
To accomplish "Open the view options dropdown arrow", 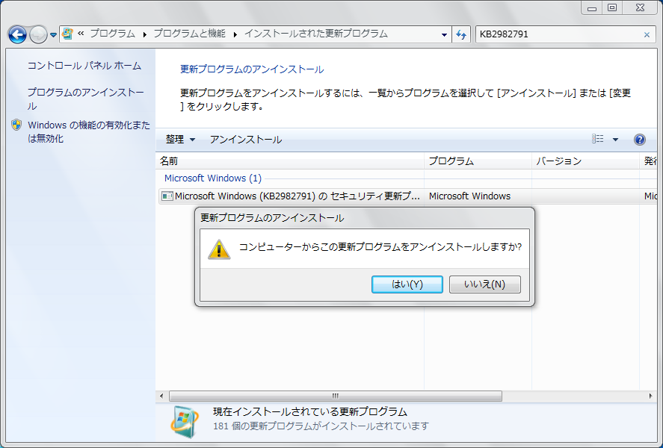I will 616,140.
